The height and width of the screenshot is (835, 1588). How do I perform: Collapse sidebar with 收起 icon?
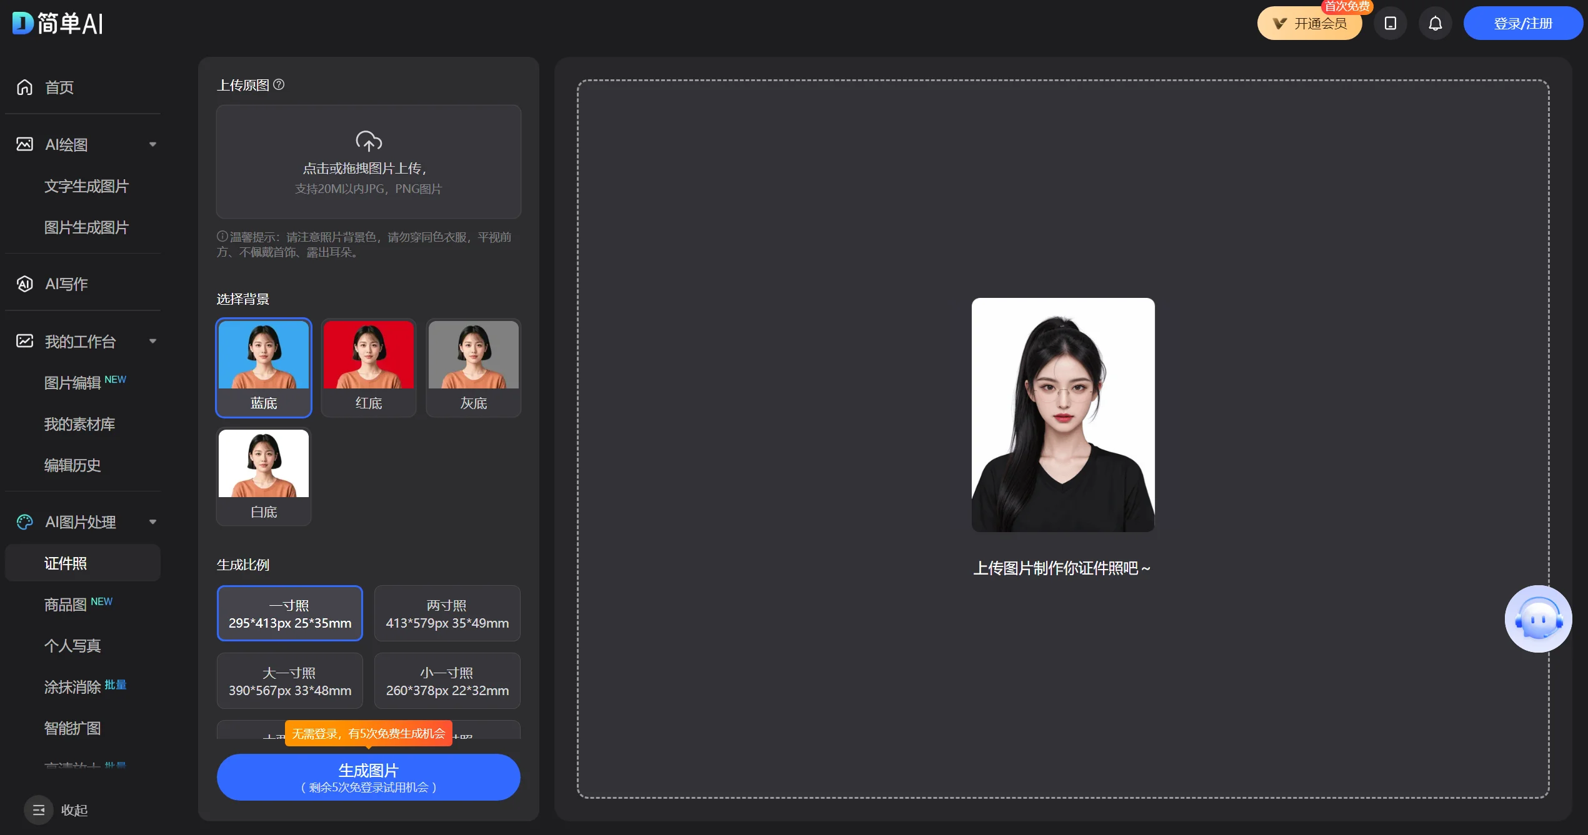(39, 809)
